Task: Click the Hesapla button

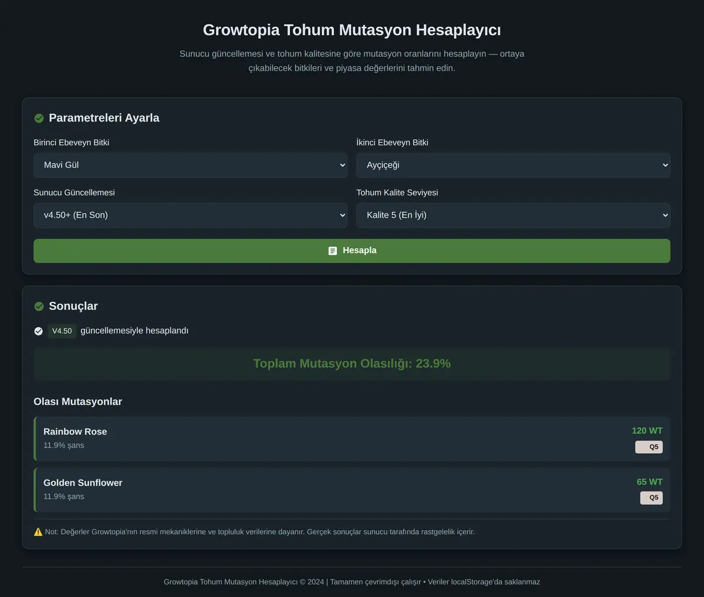Action: [x=352, y=251]
